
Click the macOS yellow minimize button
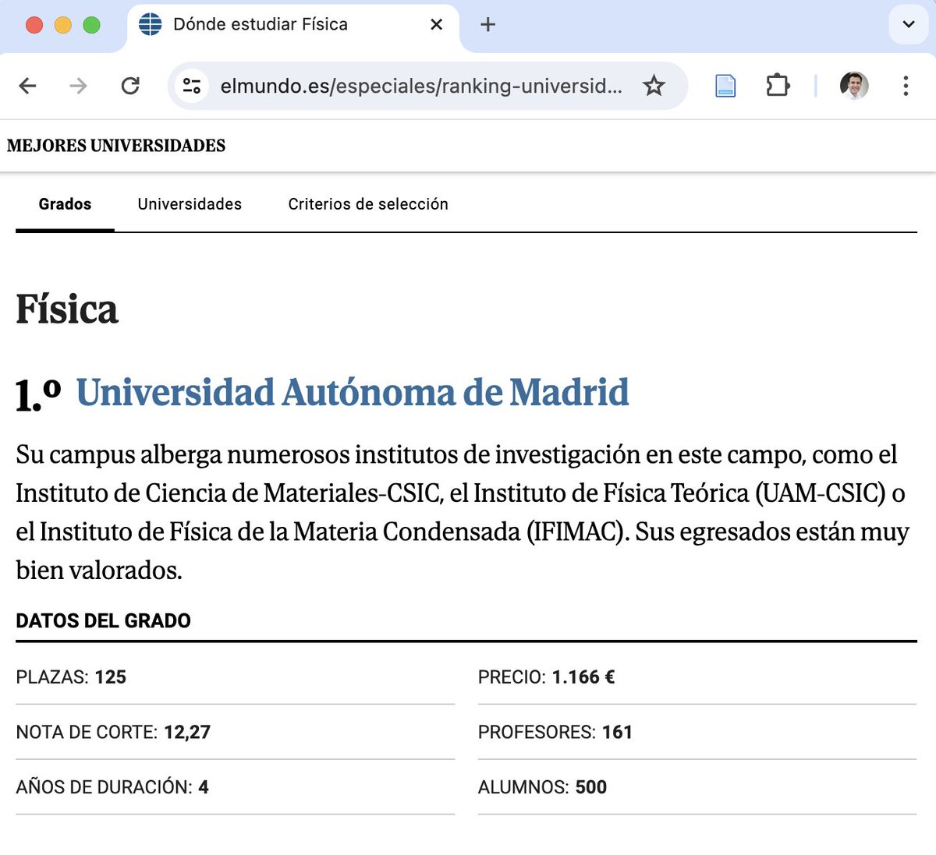tap(63, 25)
